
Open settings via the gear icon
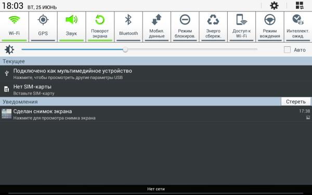[274, 6]
